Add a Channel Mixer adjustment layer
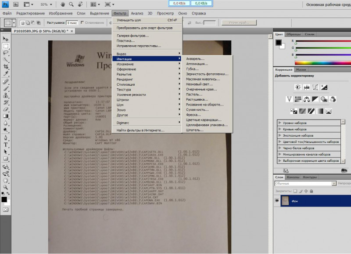Screen dimensions: 351x254 333,99
